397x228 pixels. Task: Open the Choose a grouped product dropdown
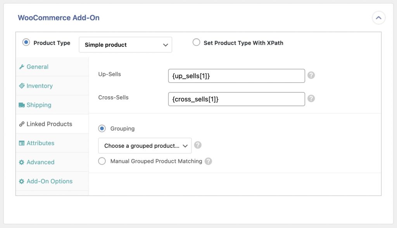[145, 145]
